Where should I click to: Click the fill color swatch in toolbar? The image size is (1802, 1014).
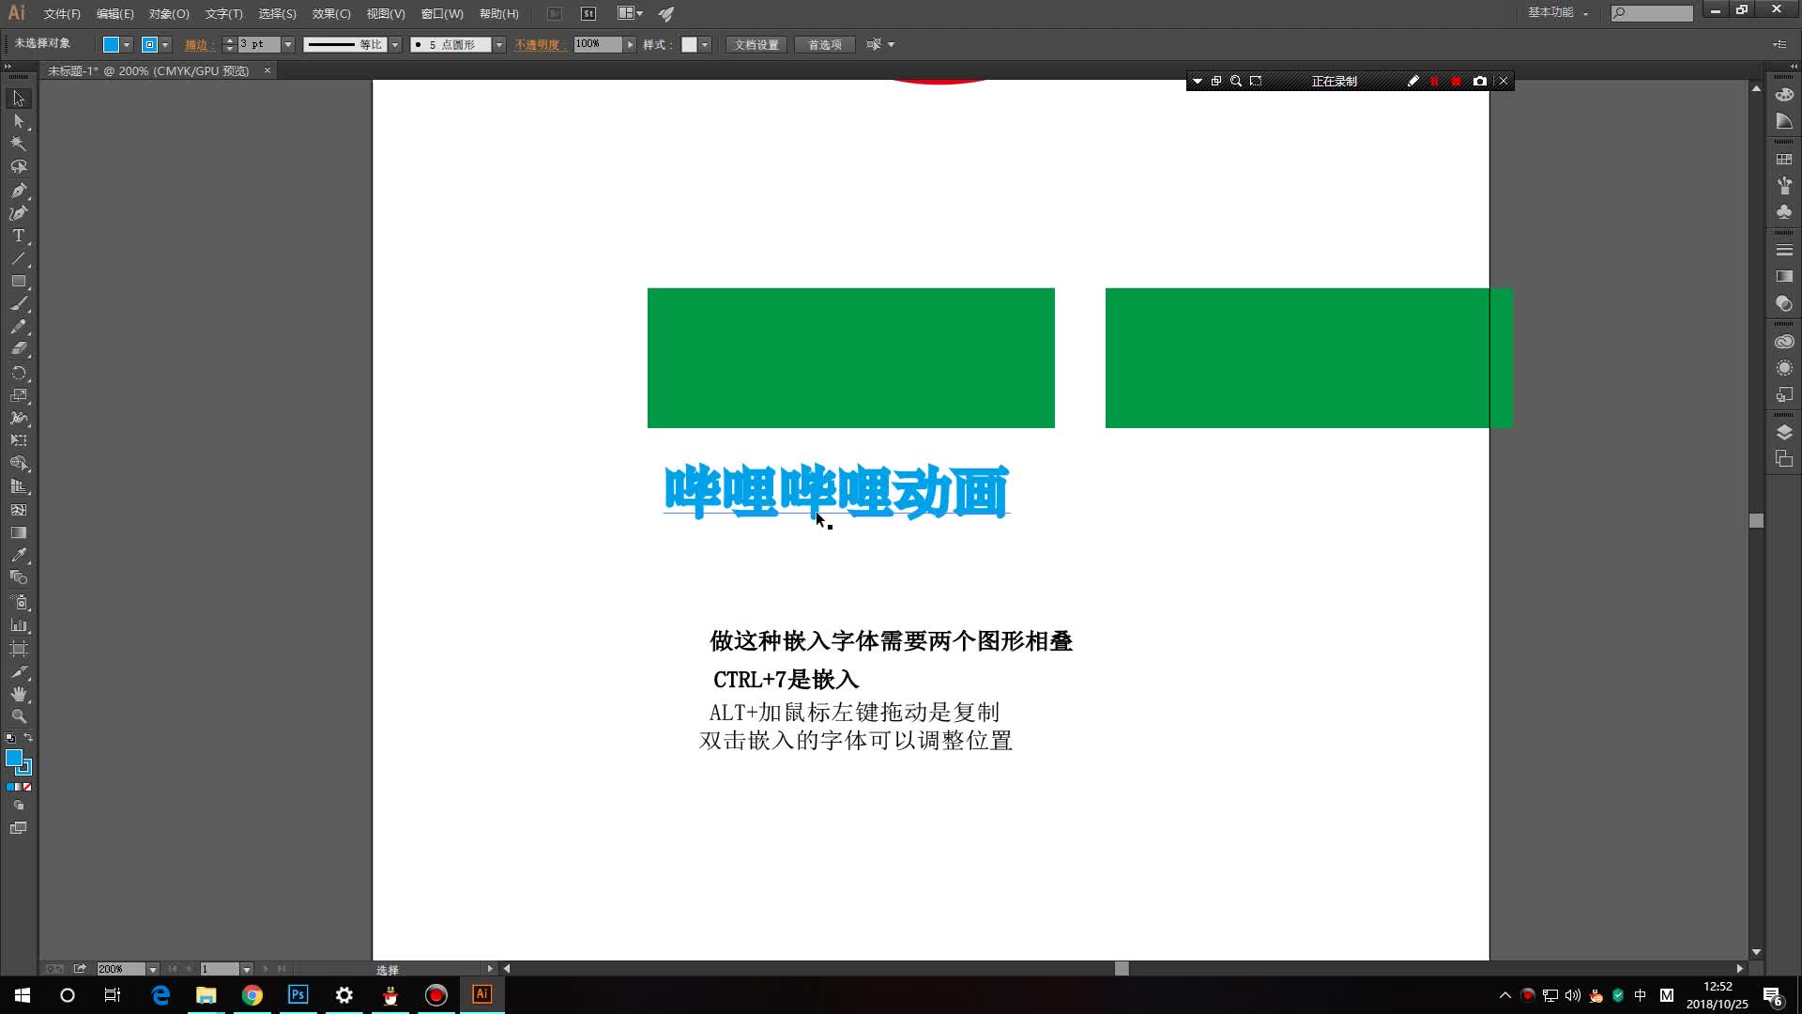point(14,758)
